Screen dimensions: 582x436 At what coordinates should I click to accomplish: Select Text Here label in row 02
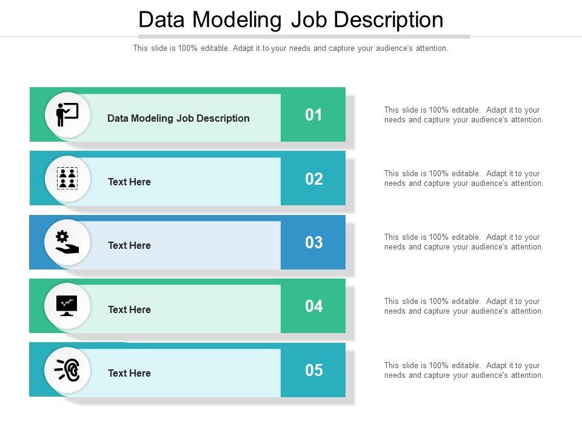[129, 182]
